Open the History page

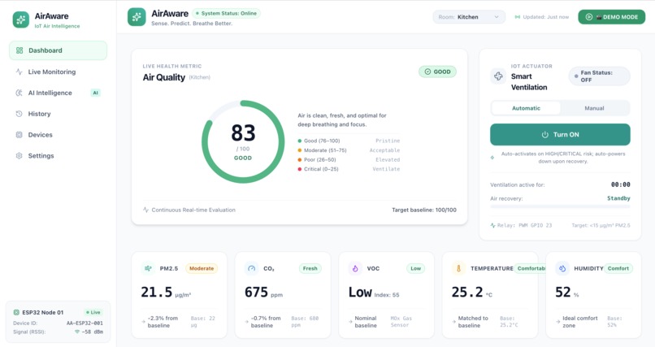pyautogui.click(x=58, y=114)
